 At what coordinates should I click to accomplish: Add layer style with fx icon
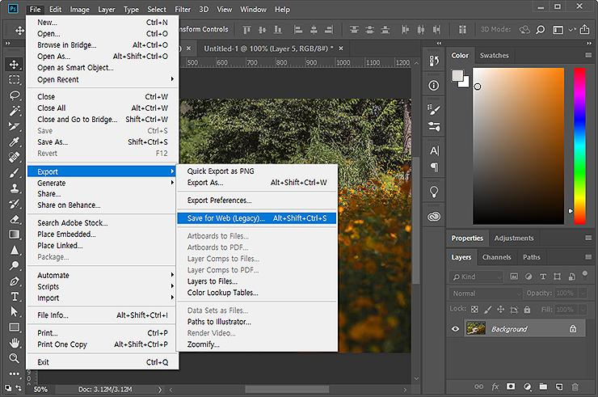[x=495, y=386]
